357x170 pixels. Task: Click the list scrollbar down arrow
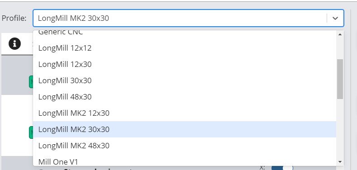point(340,162)
